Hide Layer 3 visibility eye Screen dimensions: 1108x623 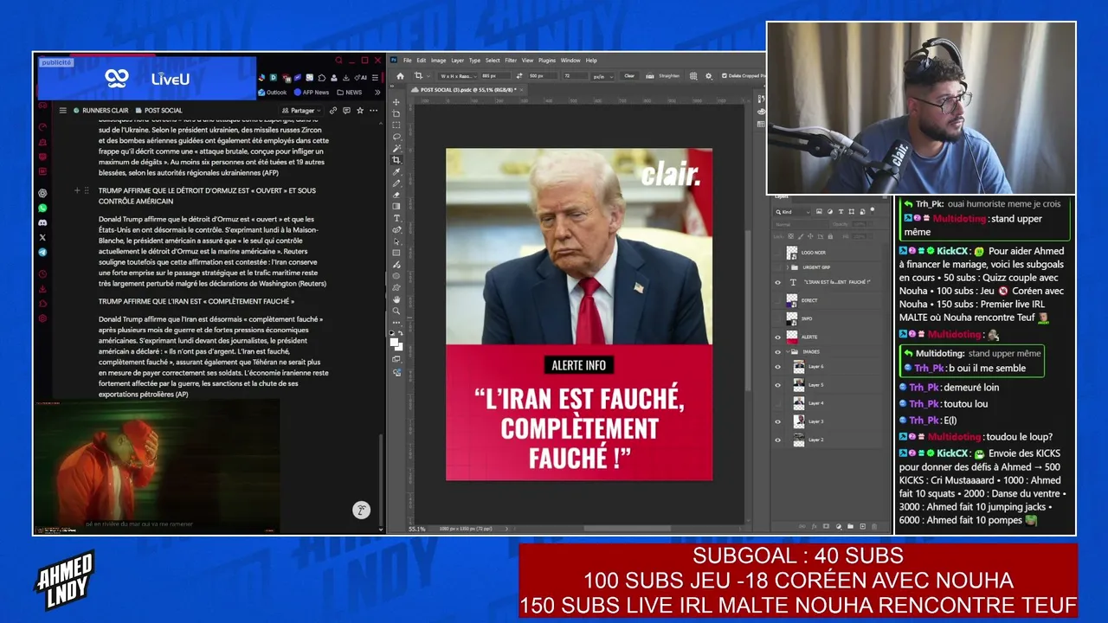pyautogui.click(x=777, y=421)
